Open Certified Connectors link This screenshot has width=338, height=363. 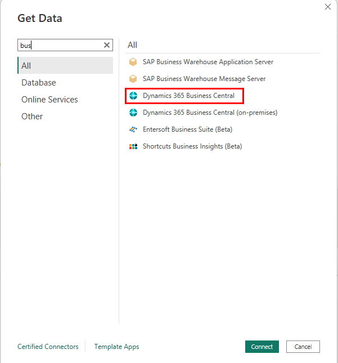point(48,347)
